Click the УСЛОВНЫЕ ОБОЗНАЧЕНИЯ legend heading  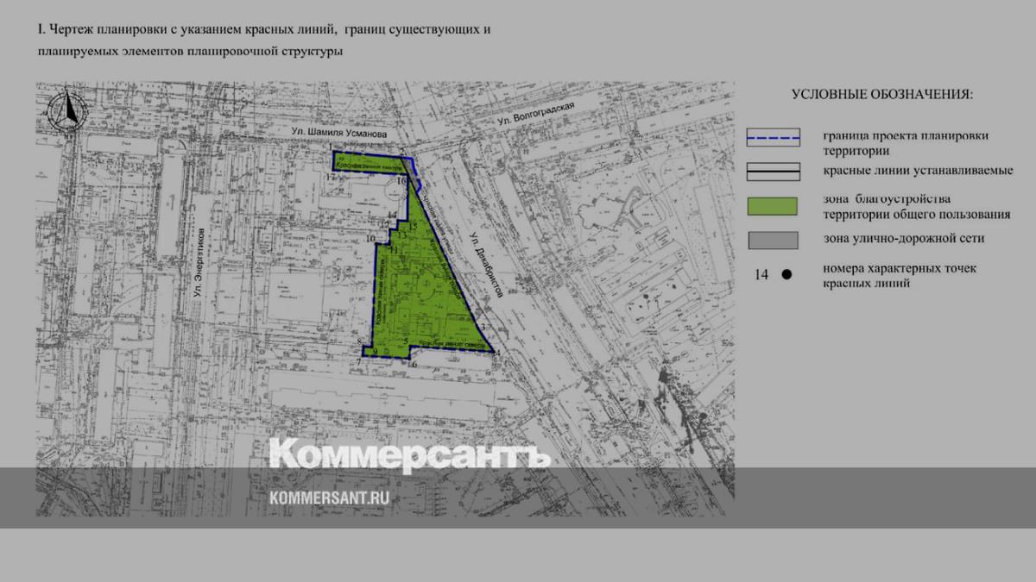click(x=881, y=94)
